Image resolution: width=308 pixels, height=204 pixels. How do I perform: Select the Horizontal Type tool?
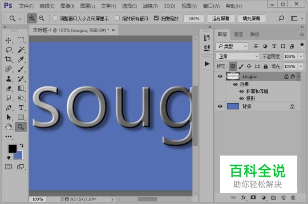[x=21, y=108]
